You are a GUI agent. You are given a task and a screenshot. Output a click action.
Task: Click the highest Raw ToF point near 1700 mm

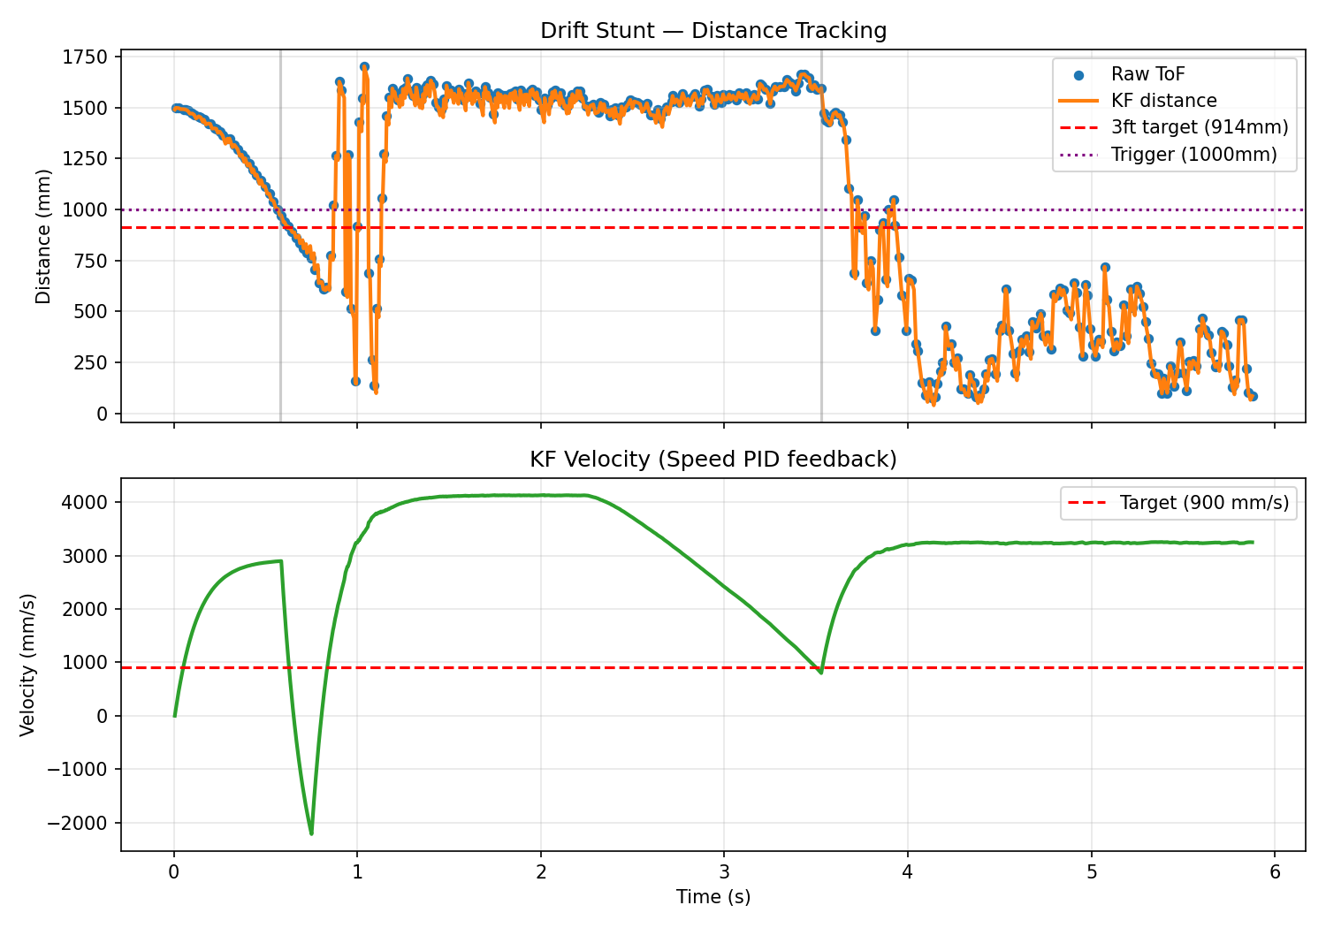pos(364,66)
